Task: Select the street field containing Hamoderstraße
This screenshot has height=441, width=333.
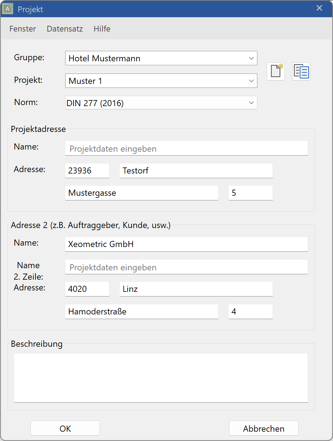Action: (142, 311)
